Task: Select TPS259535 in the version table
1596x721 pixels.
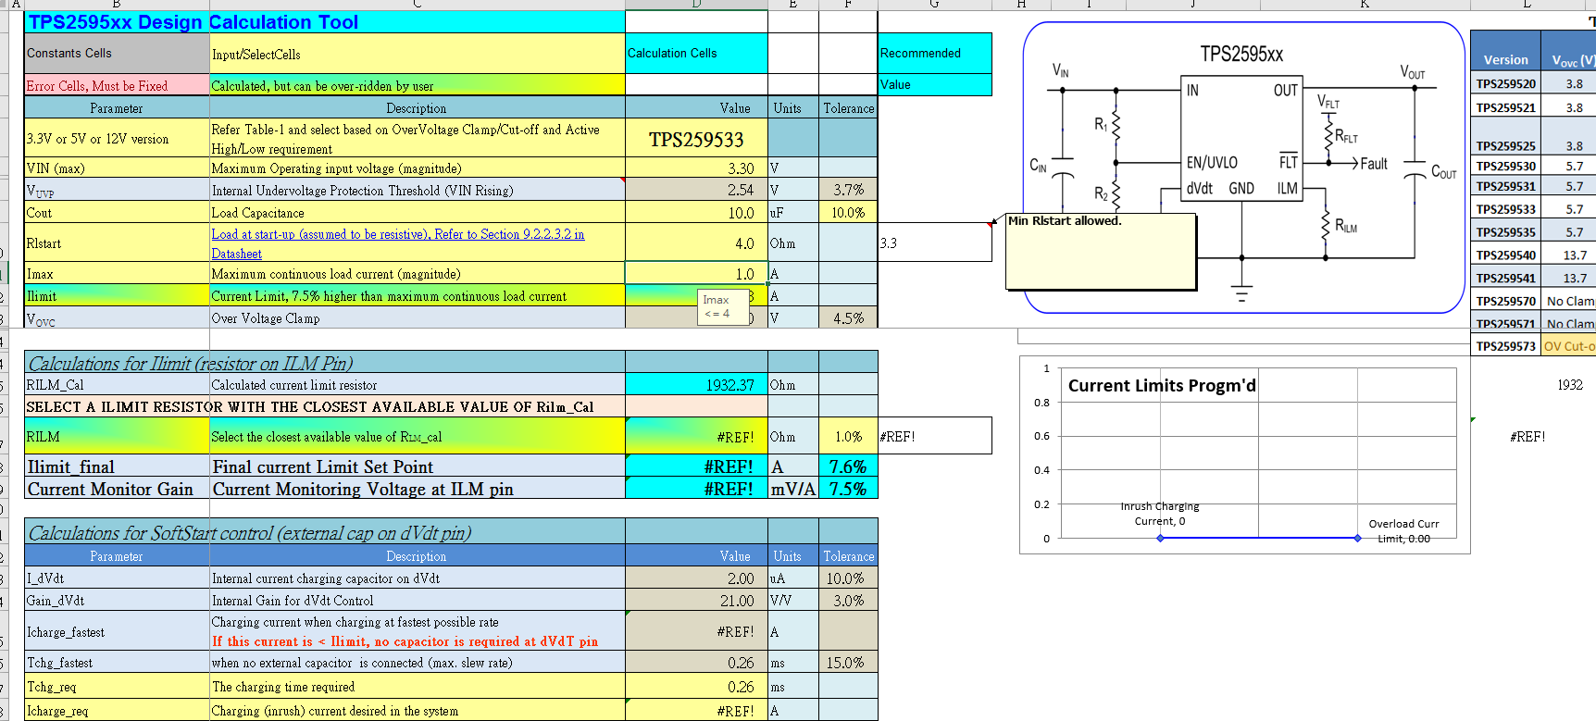Action: pyautogui.click(x=1505, y=232)
